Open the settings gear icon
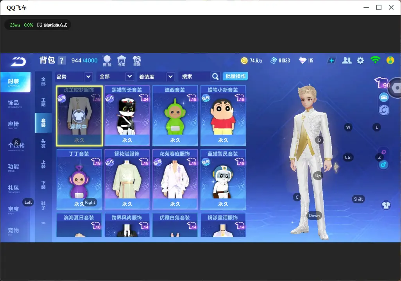The height and width of the screenshot is (281, 401). pyautogui.click(x=360, y=60)
